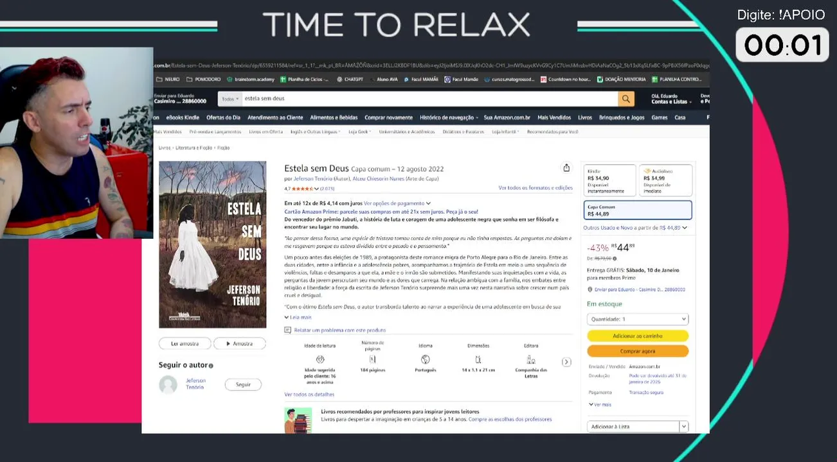Open the POMODORO bookmarks folder
The width and height of the screenshot is (837, 462).
coord(203,80)
